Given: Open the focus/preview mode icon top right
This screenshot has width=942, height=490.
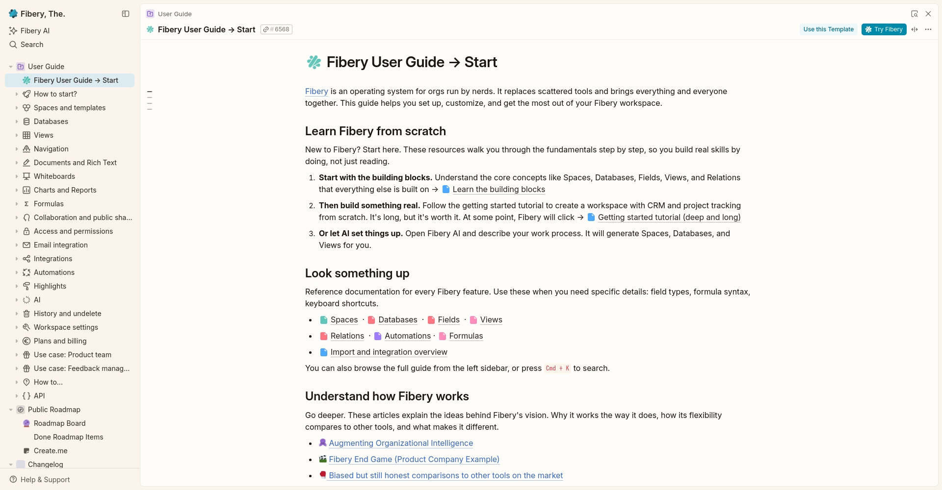Looking at the screenshot, I should [915, 14].
